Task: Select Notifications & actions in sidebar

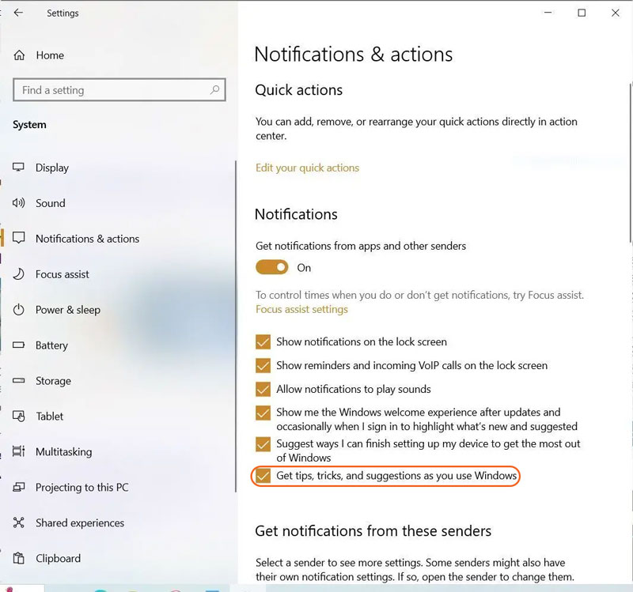Action: [87, 239]
